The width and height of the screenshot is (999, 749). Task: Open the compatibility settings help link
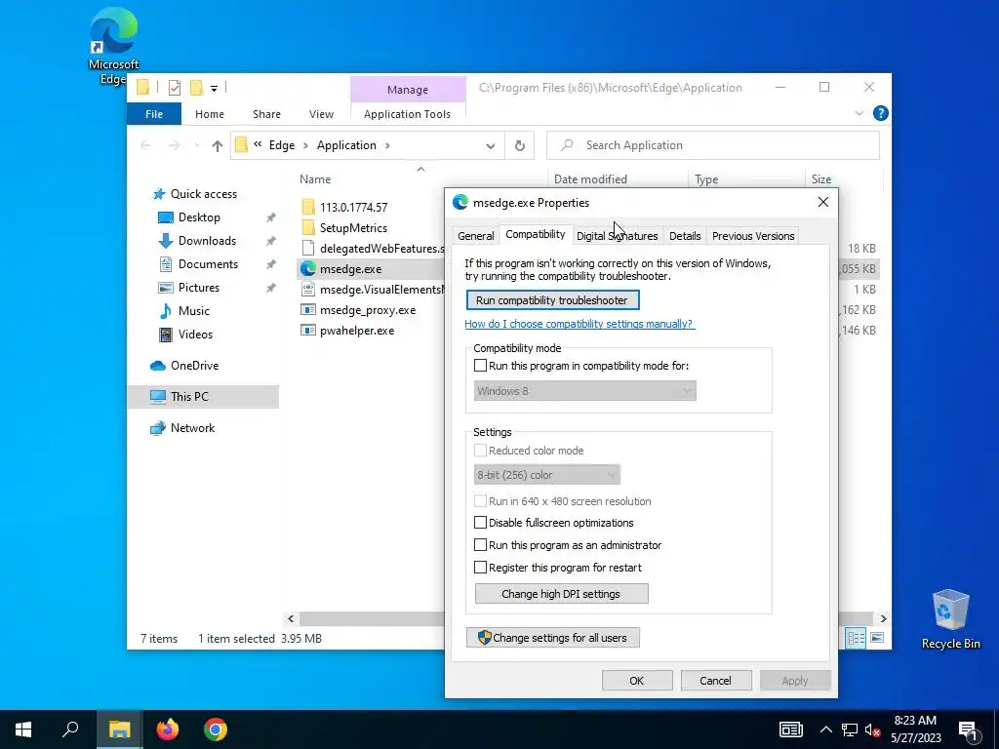coord(579,324)
